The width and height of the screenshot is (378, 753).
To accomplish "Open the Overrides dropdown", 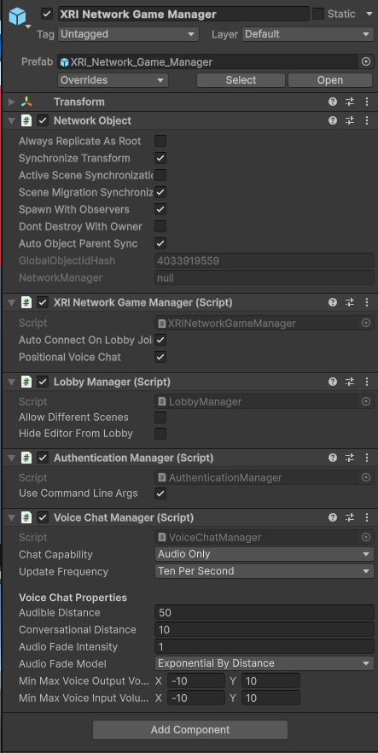I will [x=113, y=80].
